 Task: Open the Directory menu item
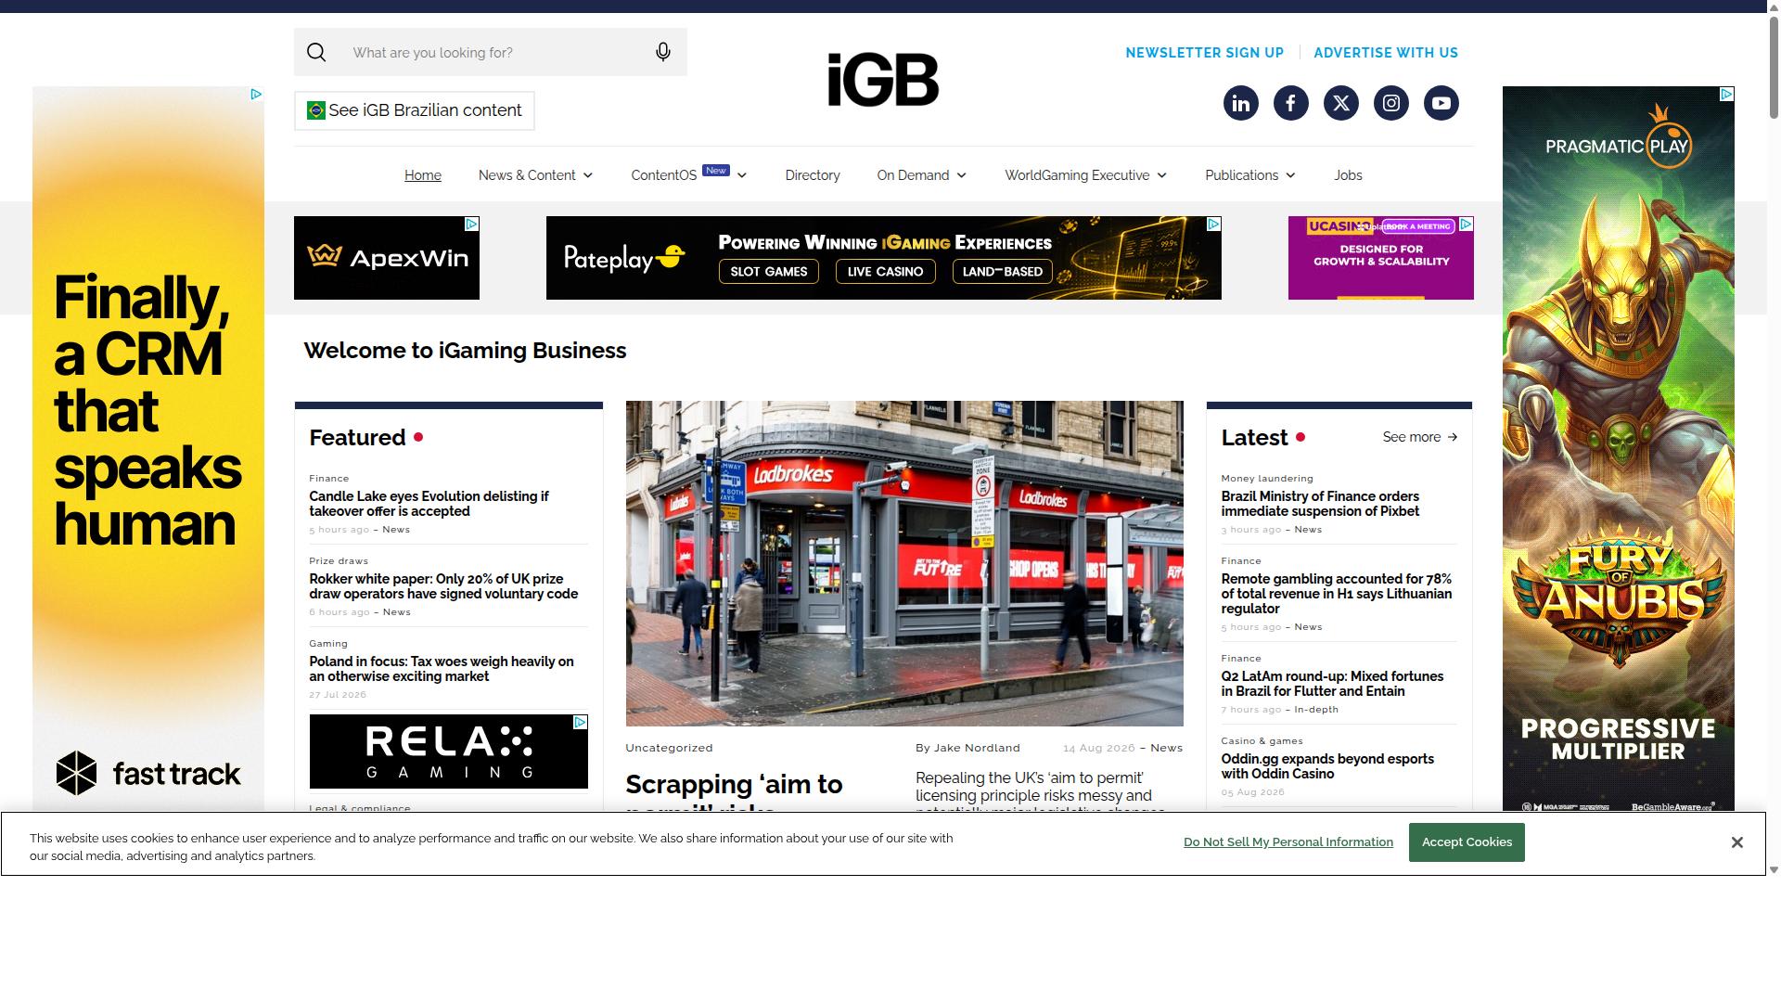[813, 175]
